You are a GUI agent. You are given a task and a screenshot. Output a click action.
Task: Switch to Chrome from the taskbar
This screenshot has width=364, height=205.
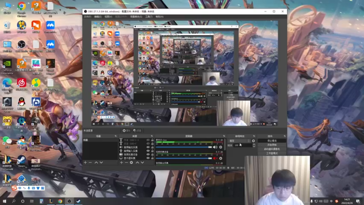(x=60, y=201)
